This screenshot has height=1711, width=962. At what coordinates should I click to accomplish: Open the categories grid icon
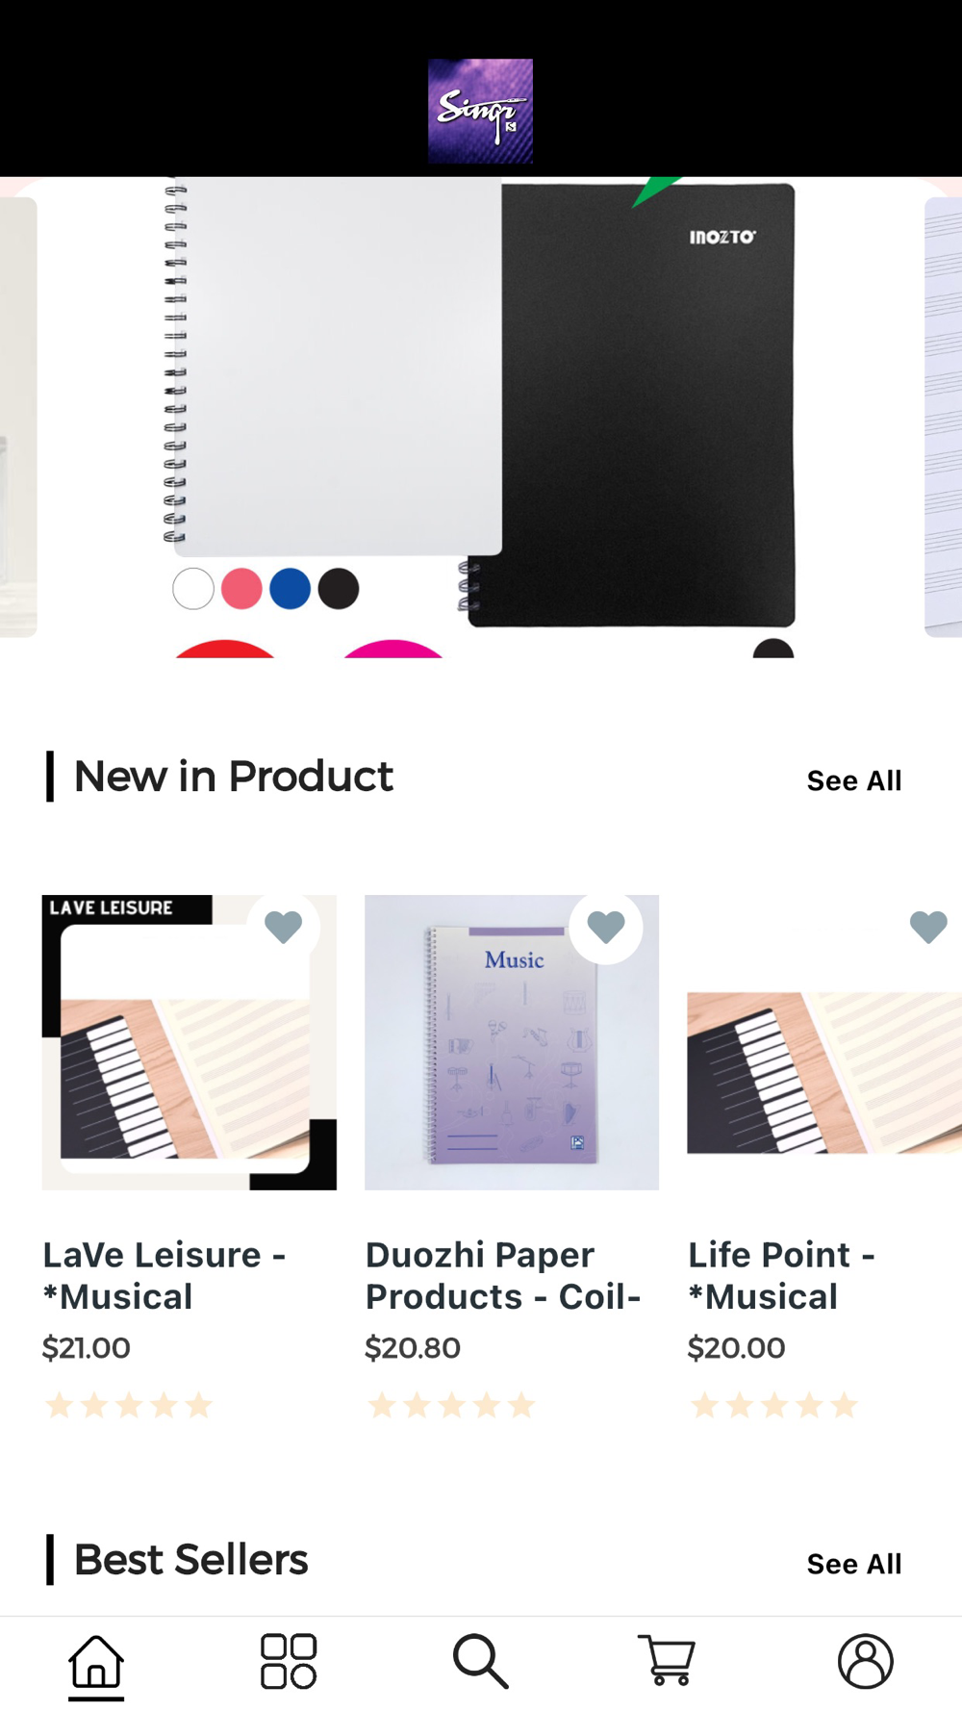coord(289,1661)
